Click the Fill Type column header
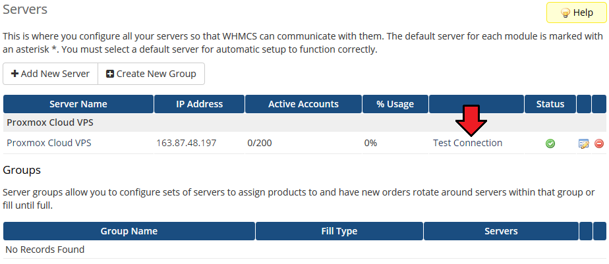The width and height of the screenshot is (609, 264). point(339,231)
